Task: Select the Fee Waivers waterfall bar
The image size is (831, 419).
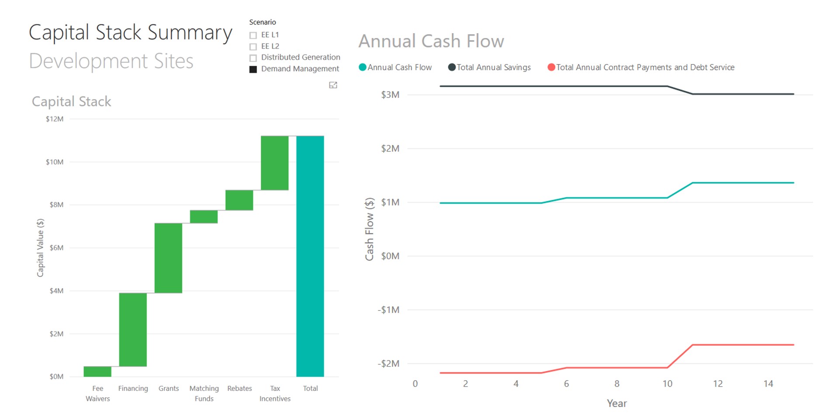Action: pos(97,371)
